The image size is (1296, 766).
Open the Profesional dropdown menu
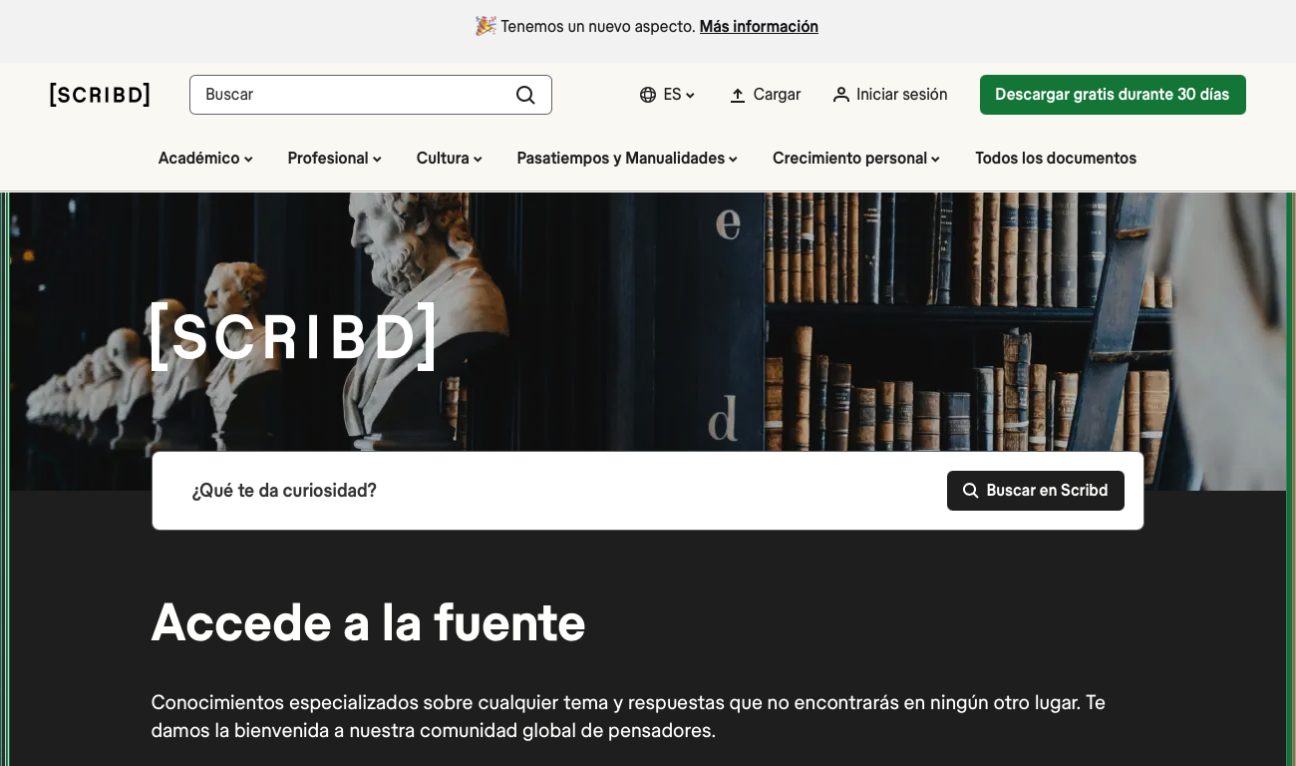pyautogui.click(x=334, y=159)
